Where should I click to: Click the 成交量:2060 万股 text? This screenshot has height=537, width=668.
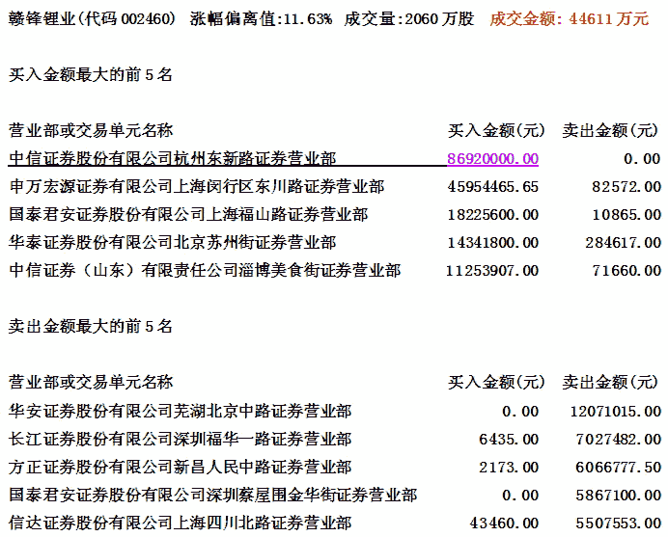click(409, 18)
